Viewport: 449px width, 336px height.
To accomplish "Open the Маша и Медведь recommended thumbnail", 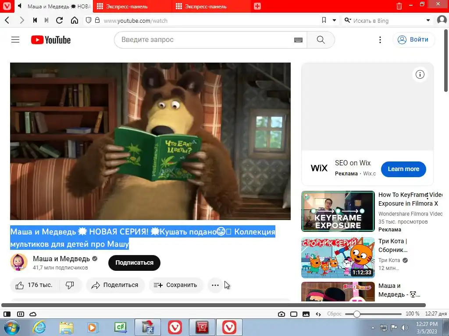I will (x=338, y=292).
